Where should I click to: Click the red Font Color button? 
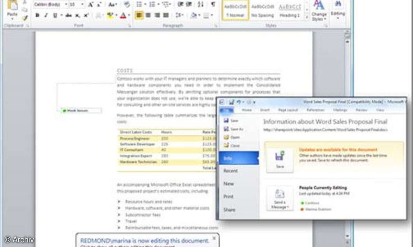[x=124, y=15]
